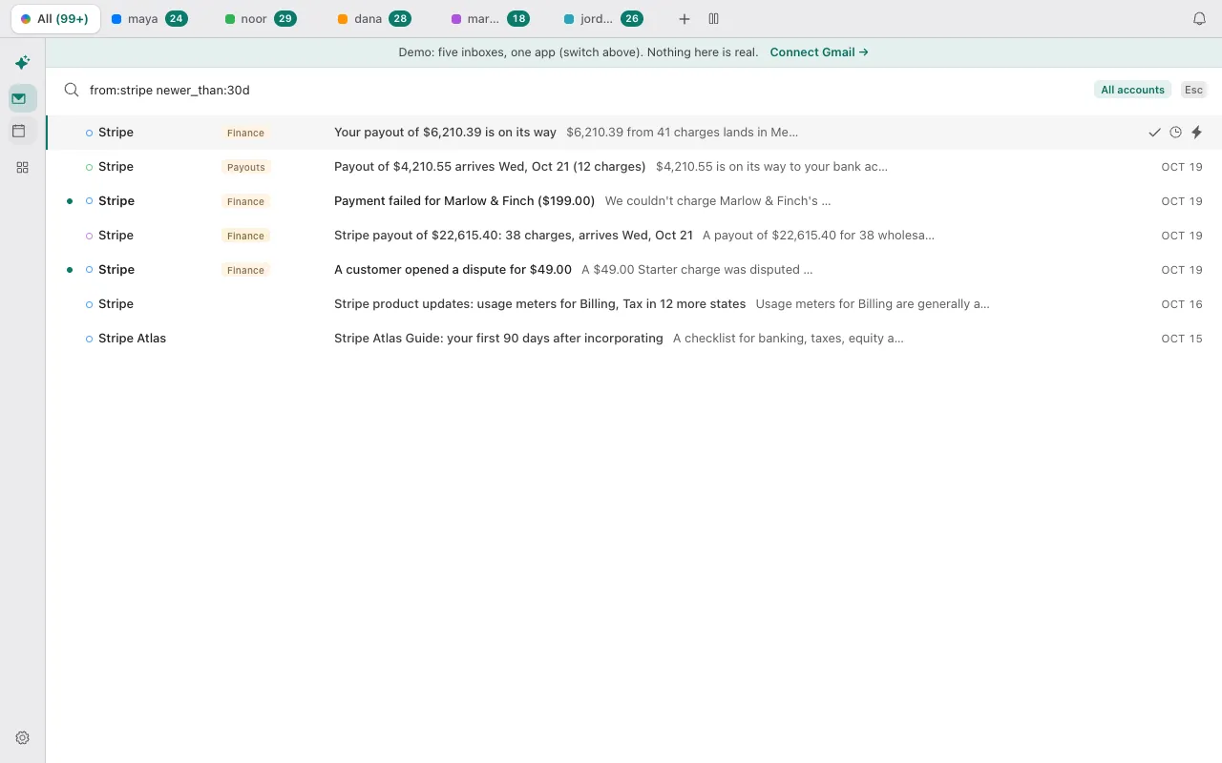Click the Esc button to close search
Image resolution: width=1222 pixels, height=763 pixels.
coord(1193,90)
